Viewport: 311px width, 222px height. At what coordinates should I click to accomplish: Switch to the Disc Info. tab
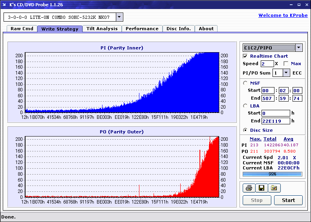(x=179, y=29)
